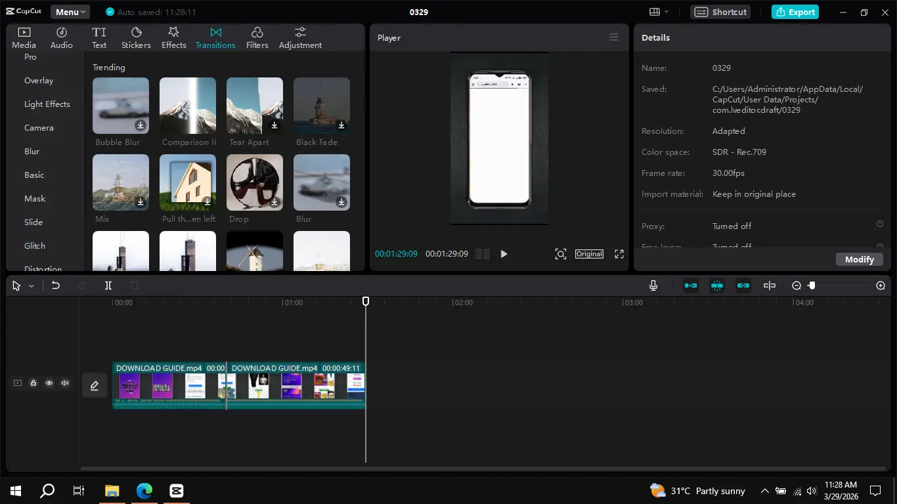This screenshot has height=504, width=897.
Task: Hide the main track with eye icon
Action: tap(49, 383)
